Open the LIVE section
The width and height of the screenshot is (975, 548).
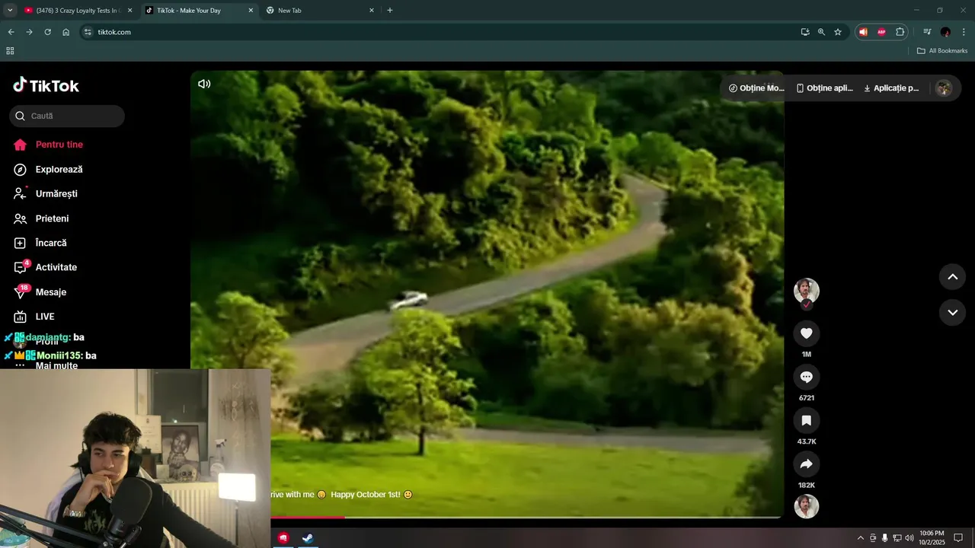[x=34, y=316]
